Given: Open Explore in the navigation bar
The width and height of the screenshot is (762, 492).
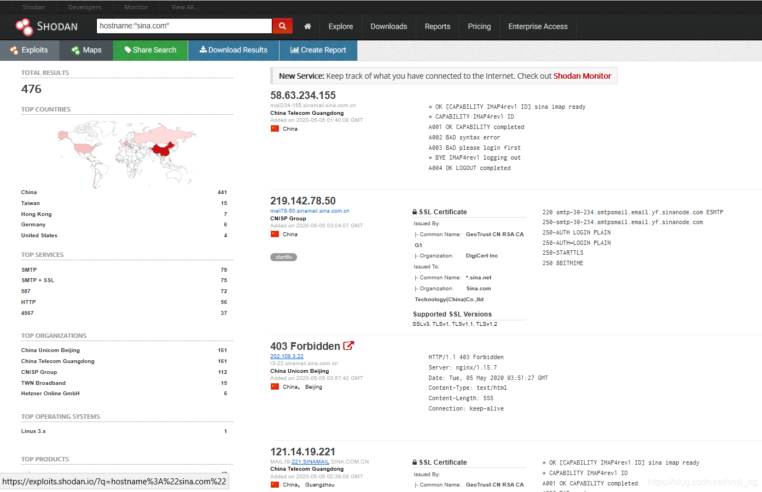Looking at the screenshot, I should pyautogui.click(x=341, y=26).
